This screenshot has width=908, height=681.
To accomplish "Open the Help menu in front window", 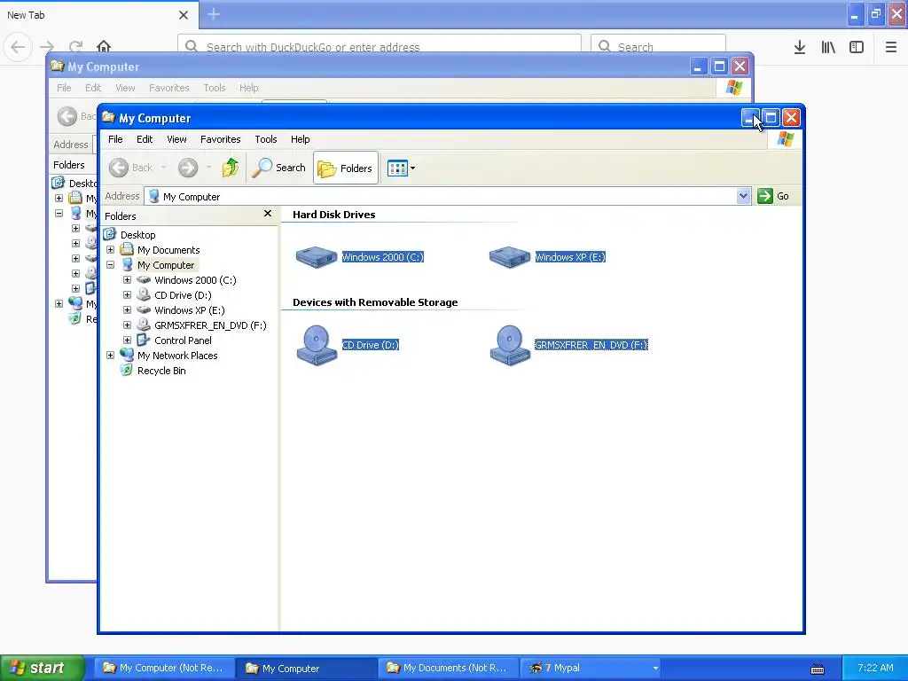I will (300, 139).
